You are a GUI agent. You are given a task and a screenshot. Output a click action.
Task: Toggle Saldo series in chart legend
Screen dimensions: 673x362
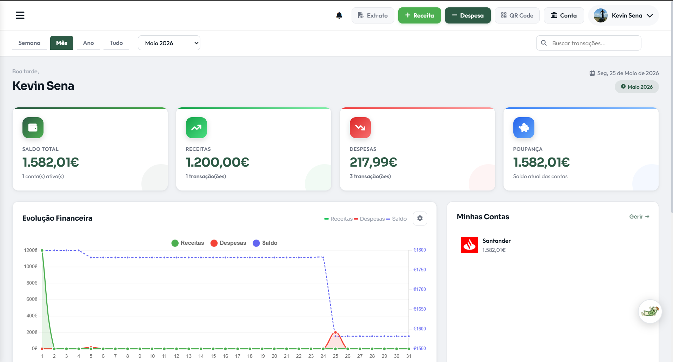click(265, 243)
